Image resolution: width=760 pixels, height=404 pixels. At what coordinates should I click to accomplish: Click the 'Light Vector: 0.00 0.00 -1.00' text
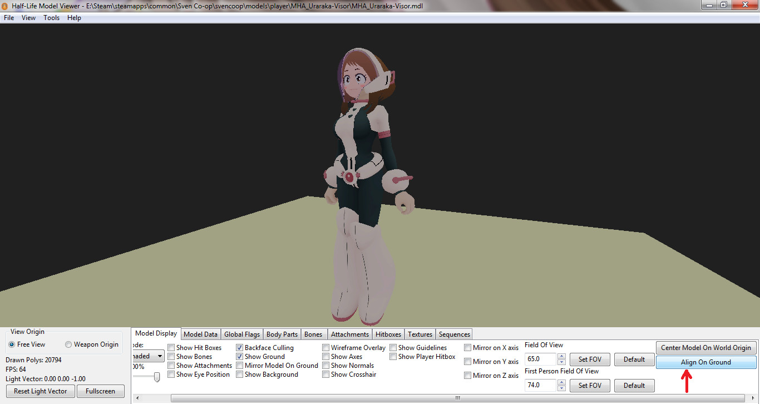(46, 379)
